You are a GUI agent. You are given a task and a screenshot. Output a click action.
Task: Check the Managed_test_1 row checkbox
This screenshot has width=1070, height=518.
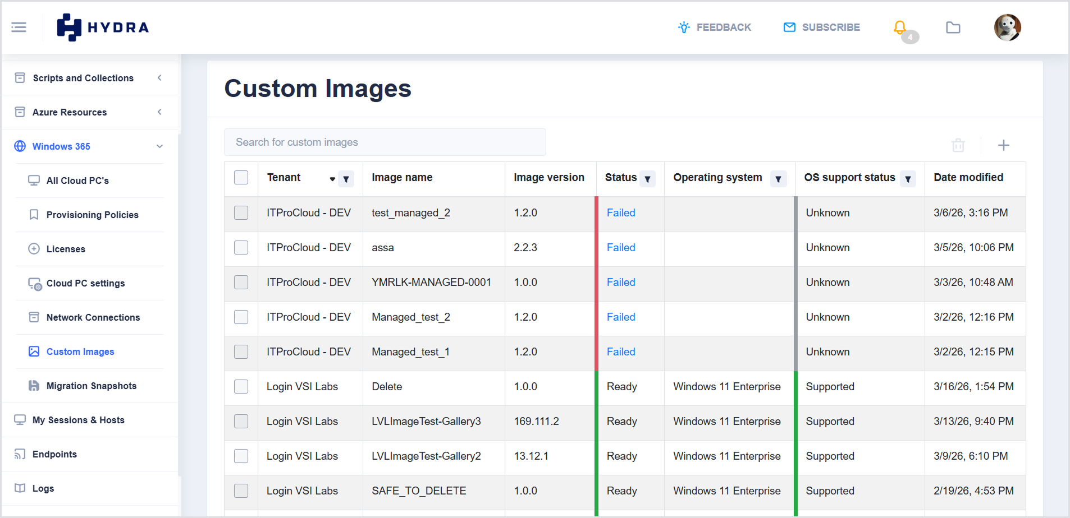241,352
